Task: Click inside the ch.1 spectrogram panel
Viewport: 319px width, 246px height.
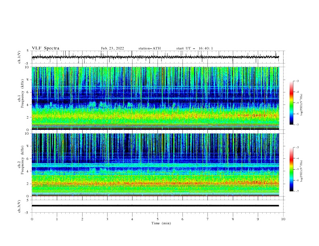Action: tap(155, 98)
